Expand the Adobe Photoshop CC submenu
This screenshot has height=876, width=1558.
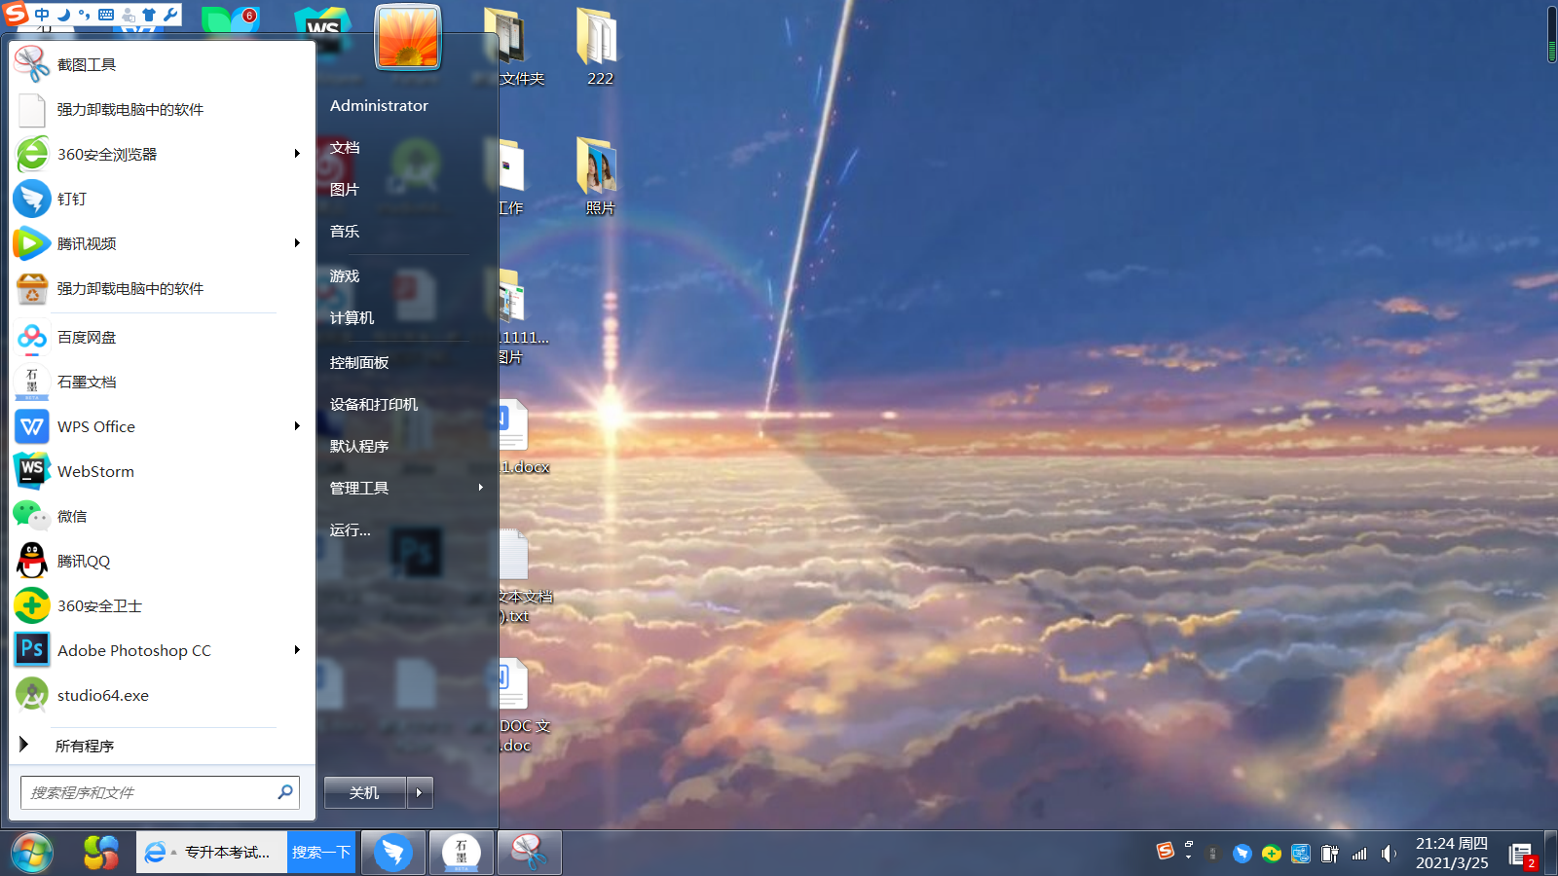297,650
